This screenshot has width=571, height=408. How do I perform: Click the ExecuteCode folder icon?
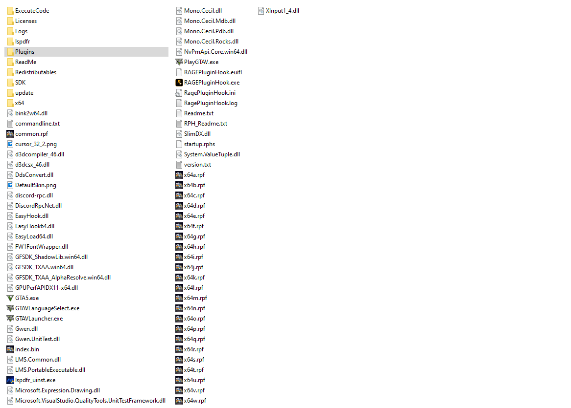coord(10,11)
